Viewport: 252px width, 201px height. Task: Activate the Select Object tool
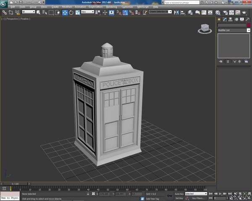[x=38, y=12]
